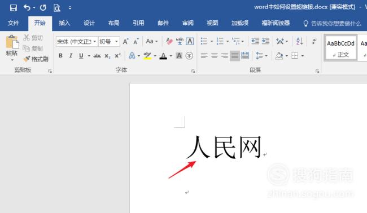Open underline style dropdown arrow

click(x=89, y=56)
